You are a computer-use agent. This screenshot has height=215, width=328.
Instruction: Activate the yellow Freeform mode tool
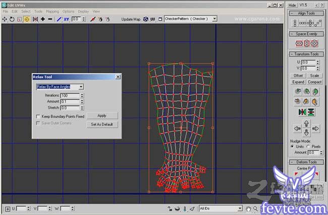[27, 19]
